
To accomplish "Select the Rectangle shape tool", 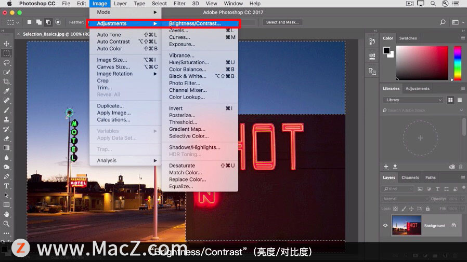I will pos(6,204).
